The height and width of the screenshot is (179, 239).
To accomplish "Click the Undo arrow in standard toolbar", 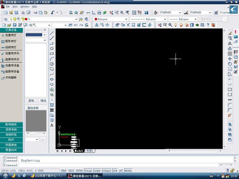I will (53, 13).
